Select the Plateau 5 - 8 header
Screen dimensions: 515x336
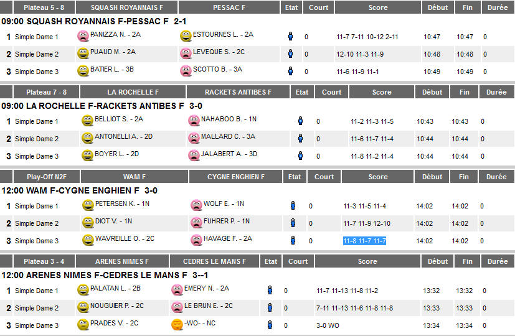click(44, 7)
